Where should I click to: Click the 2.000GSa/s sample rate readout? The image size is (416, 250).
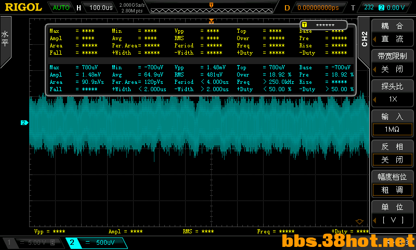click(132, 5)
